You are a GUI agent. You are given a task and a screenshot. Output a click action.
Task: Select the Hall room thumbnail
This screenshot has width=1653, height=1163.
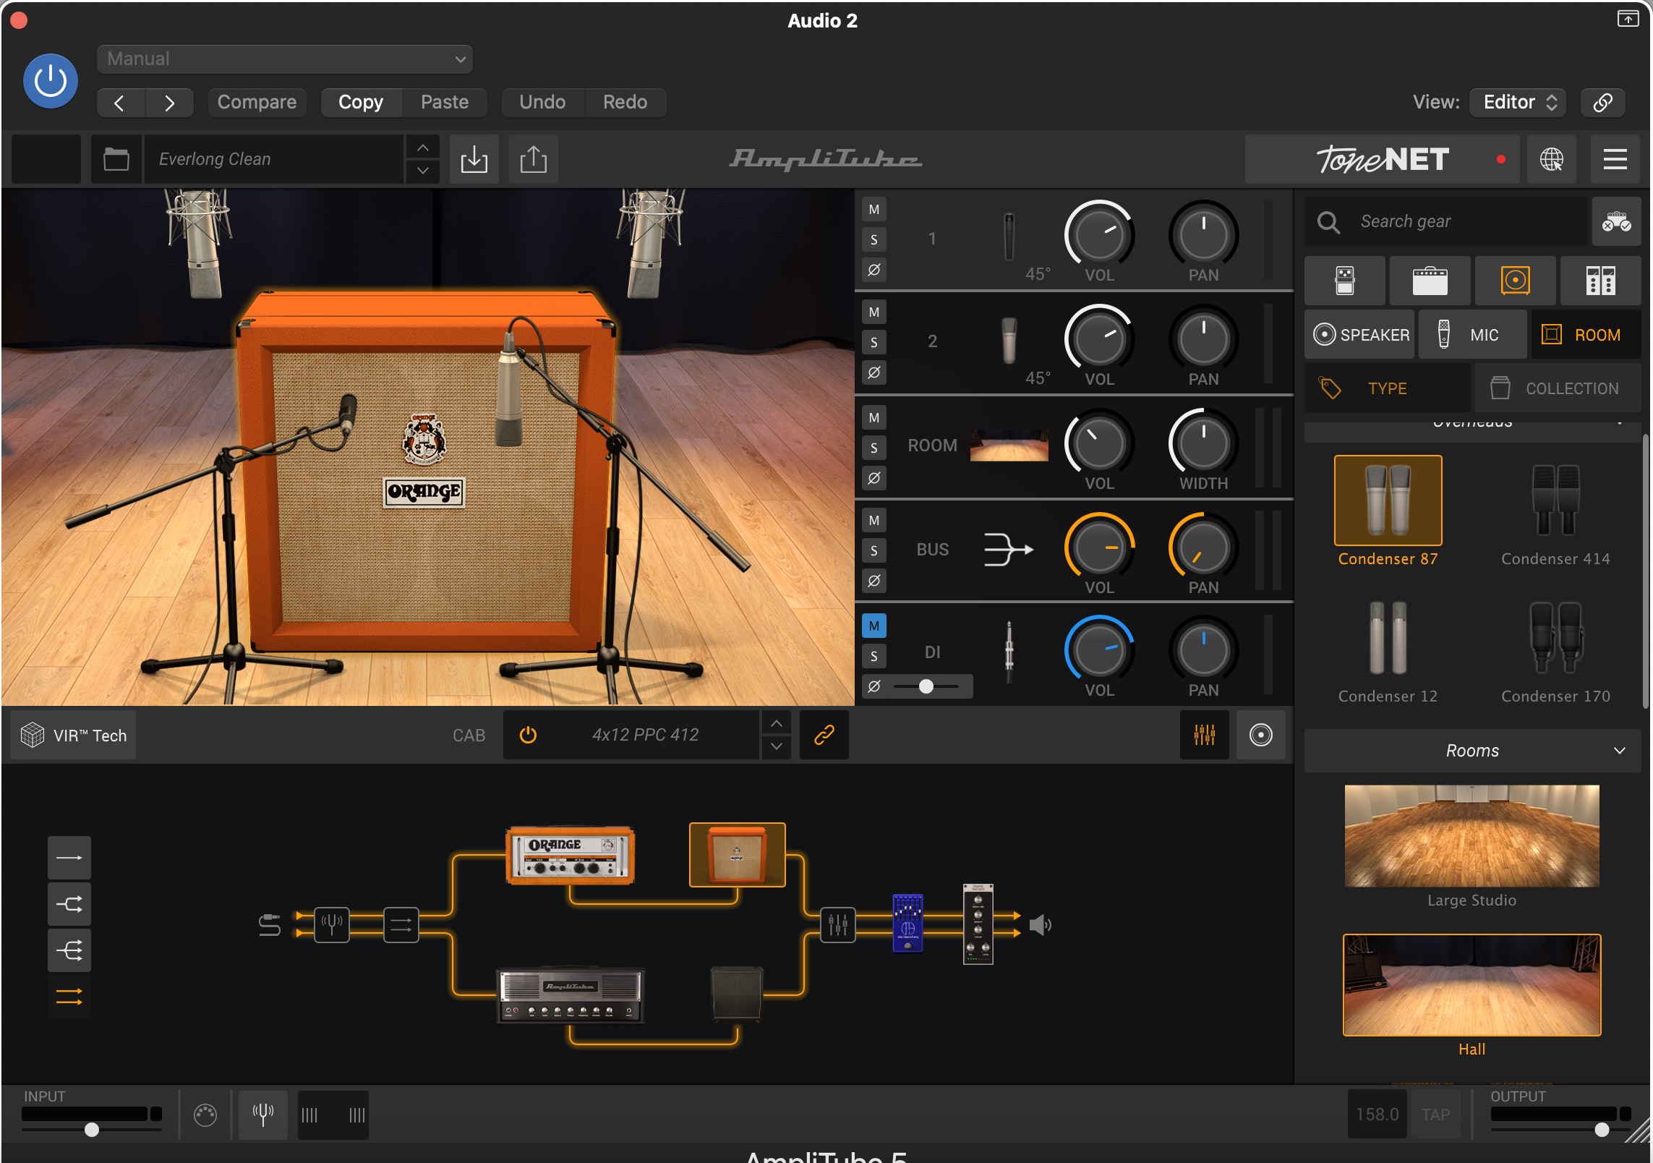coord(1472,985)
